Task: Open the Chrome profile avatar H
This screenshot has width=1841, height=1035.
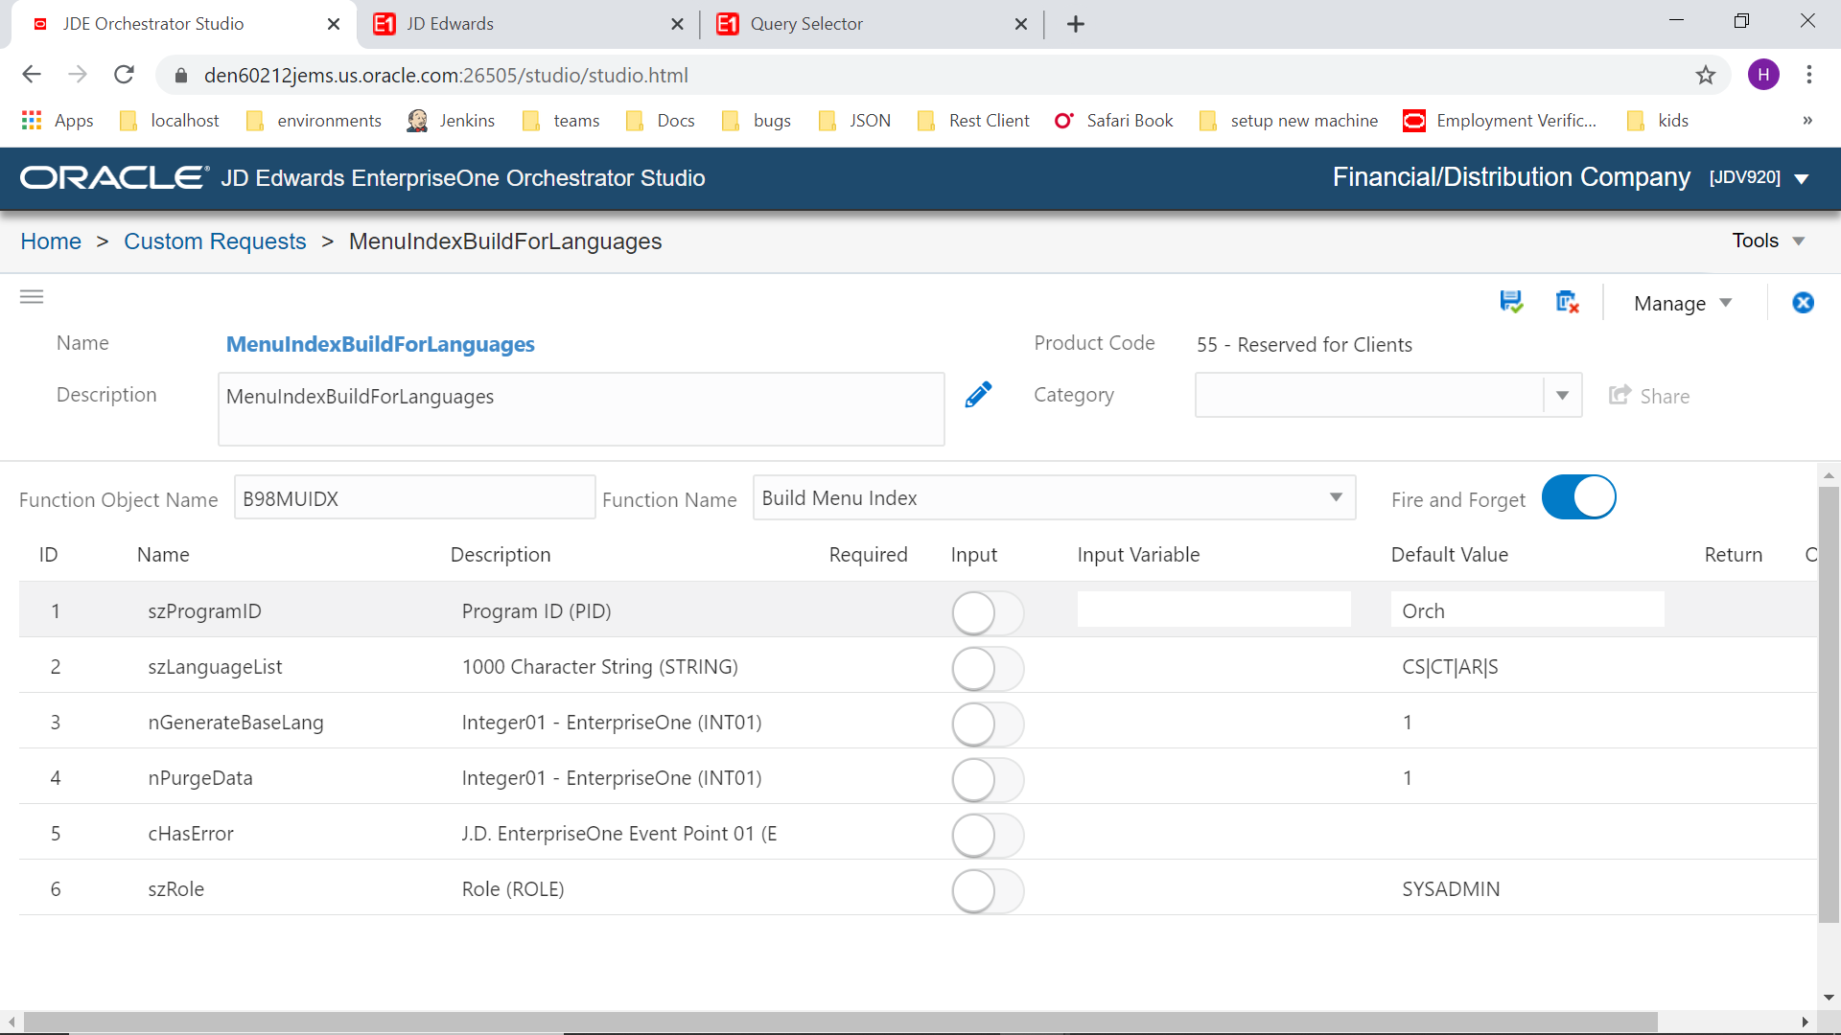Action: [x=1763, y=75]
